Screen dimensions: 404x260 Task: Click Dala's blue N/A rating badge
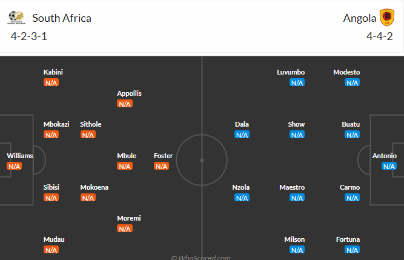click(242, 135)
